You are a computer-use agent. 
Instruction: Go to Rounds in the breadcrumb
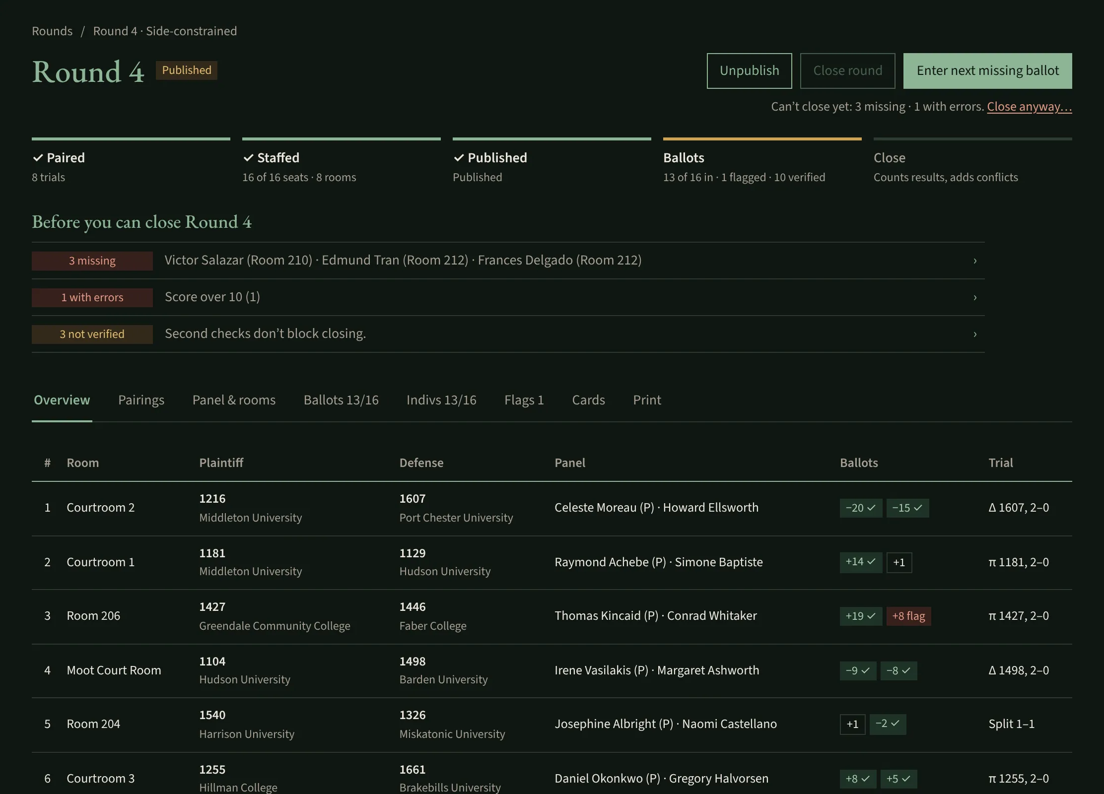pyautogui.click(x=52, y=31)
